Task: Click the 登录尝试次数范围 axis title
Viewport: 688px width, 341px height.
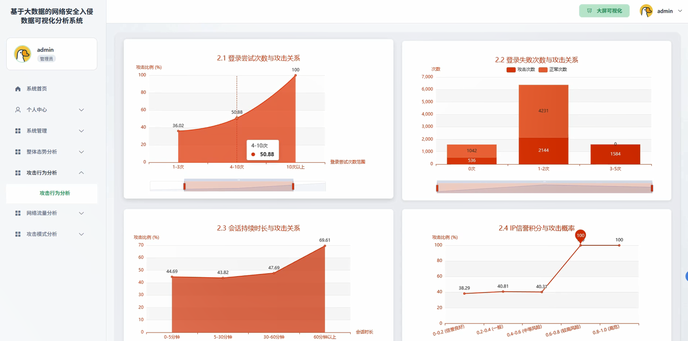Action: [x=348, y=162]
